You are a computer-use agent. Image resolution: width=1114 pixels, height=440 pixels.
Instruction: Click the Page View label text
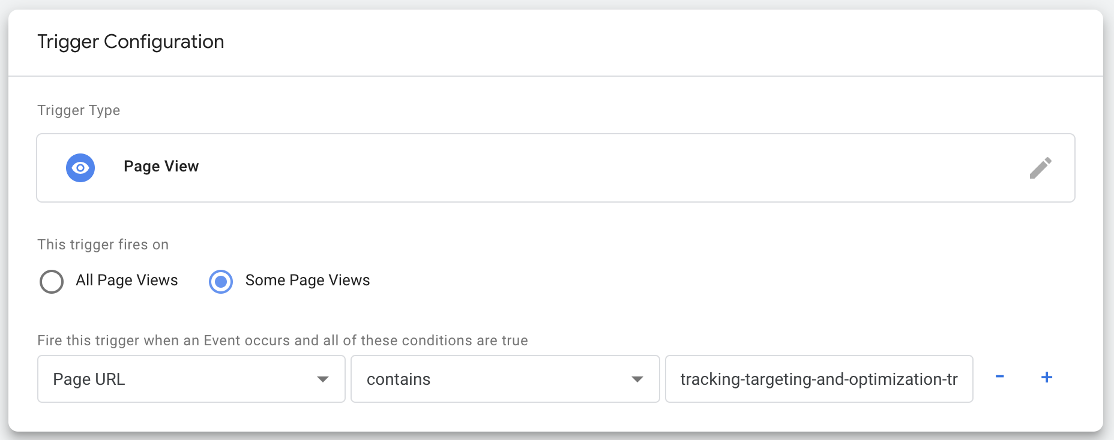tap(161, 166)
